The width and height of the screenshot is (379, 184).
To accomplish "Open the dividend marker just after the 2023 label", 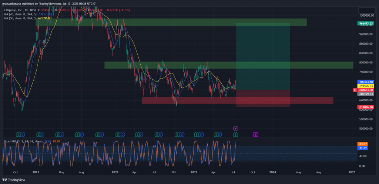I will (201, 134).
